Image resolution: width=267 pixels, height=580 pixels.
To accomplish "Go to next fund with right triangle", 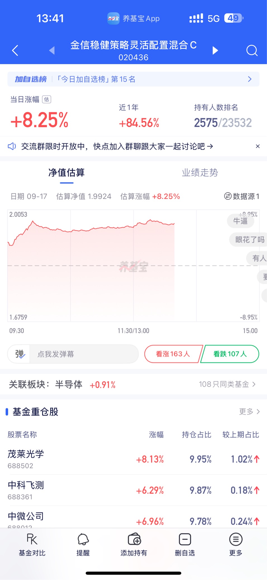I will tap(215, 50).
